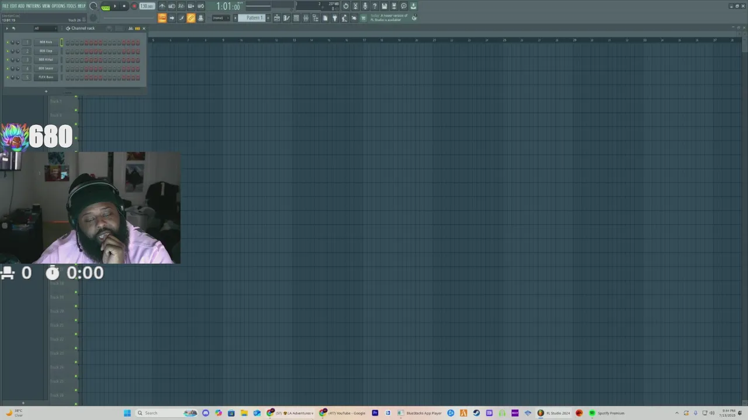Click the tempo tapper icon
The image size is (748, 420).
point(344,18)
